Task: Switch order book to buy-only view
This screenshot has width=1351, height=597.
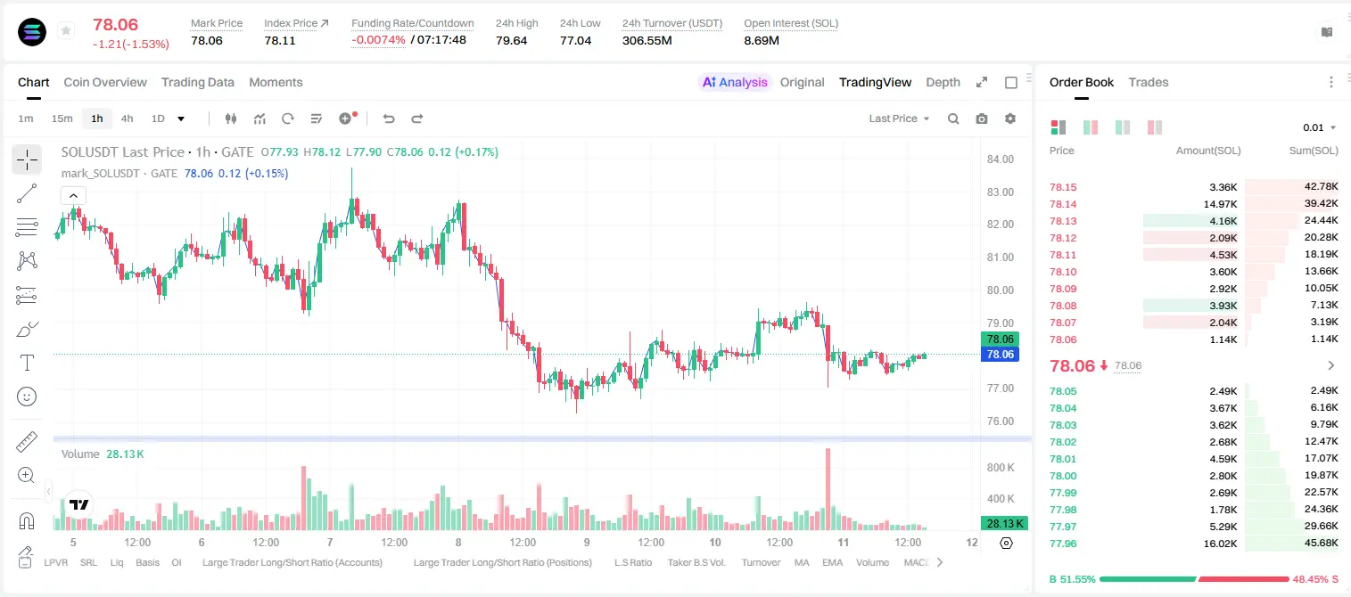Action: tap(1123, 127)
